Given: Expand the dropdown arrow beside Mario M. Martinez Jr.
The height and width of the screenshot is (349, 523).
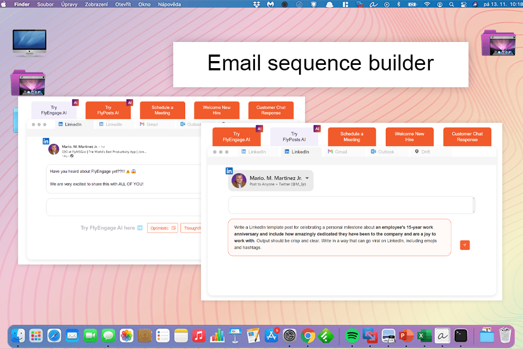Looking at the screenshot, I should point(307,178).
